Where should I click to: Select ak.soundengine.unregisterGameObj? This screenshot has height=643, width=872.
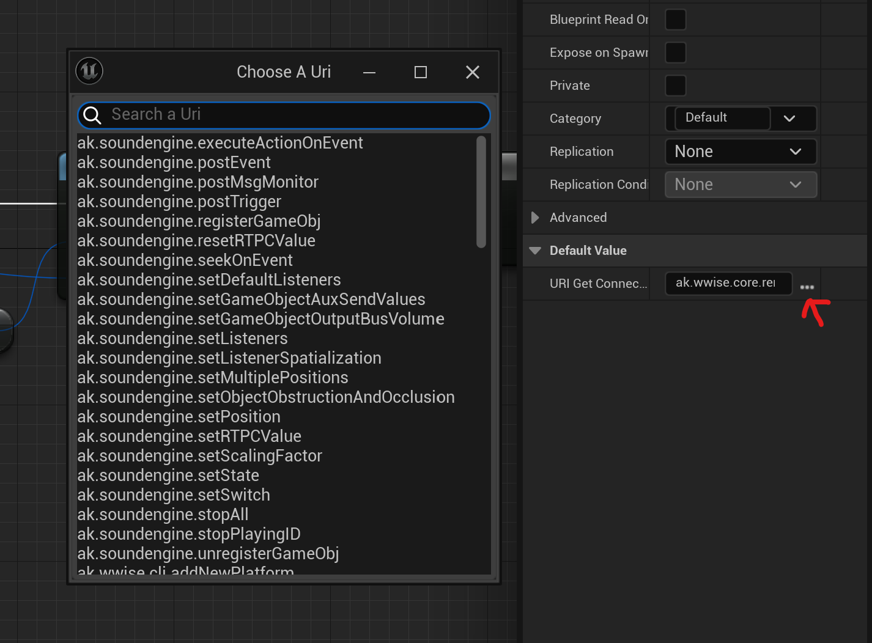[208, 554]
